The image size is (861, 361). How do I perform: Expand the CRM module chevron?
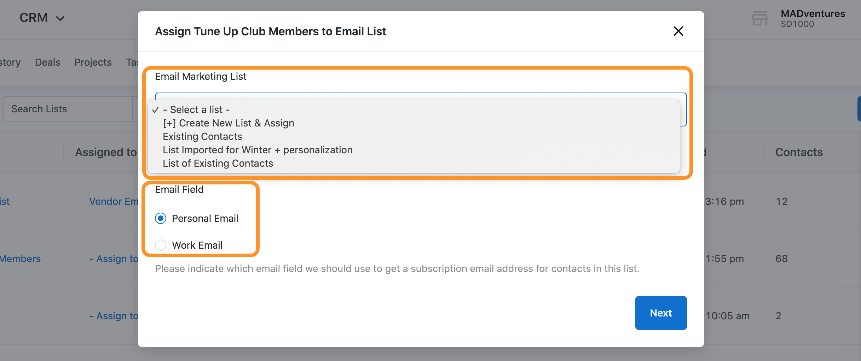click(x=60, y=18)
